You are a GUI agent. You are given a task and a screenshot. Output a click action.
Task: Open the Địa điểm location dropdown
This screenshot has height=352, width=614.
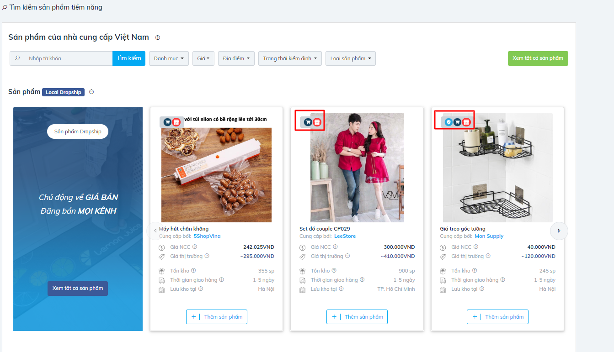coord(236,58)
